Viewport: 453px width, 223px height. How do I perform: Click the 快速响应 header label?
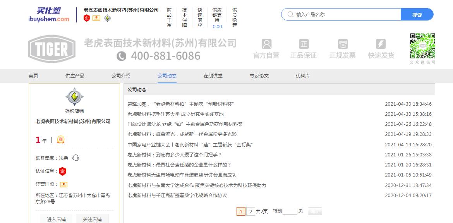pyautogui.click(x=200, y=18)
